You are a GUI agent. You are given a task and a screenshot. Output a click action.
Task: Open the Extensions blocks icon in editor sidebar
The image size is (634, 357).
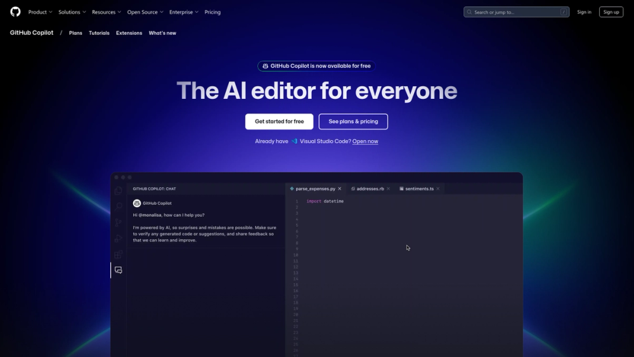coord(119,254)
